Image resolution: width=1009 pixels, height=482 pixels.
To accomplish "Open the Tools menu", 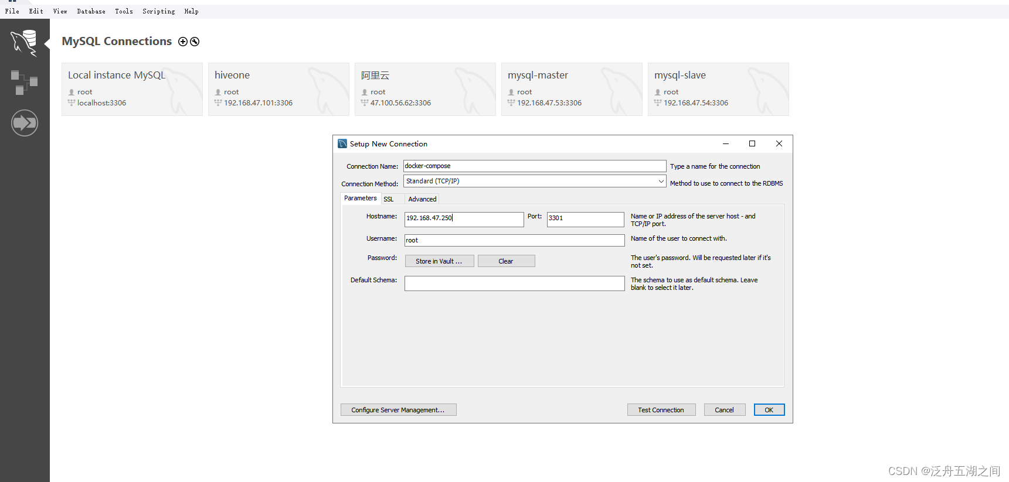I will pos(124,11).
